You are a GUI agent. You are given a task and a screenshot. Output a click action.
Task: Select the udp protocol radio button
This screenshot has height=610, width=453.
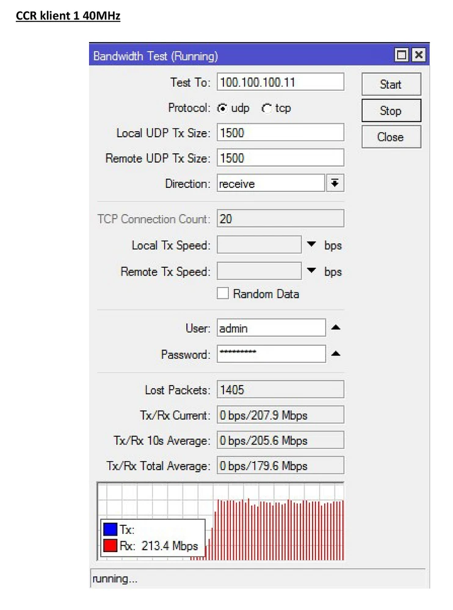pos(223,109)
